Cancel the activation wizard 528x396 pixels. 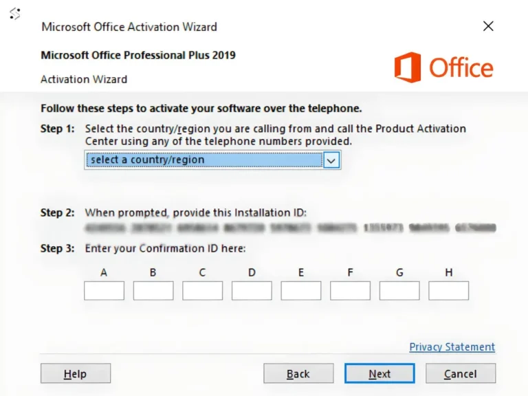click(x=461, y=374)
